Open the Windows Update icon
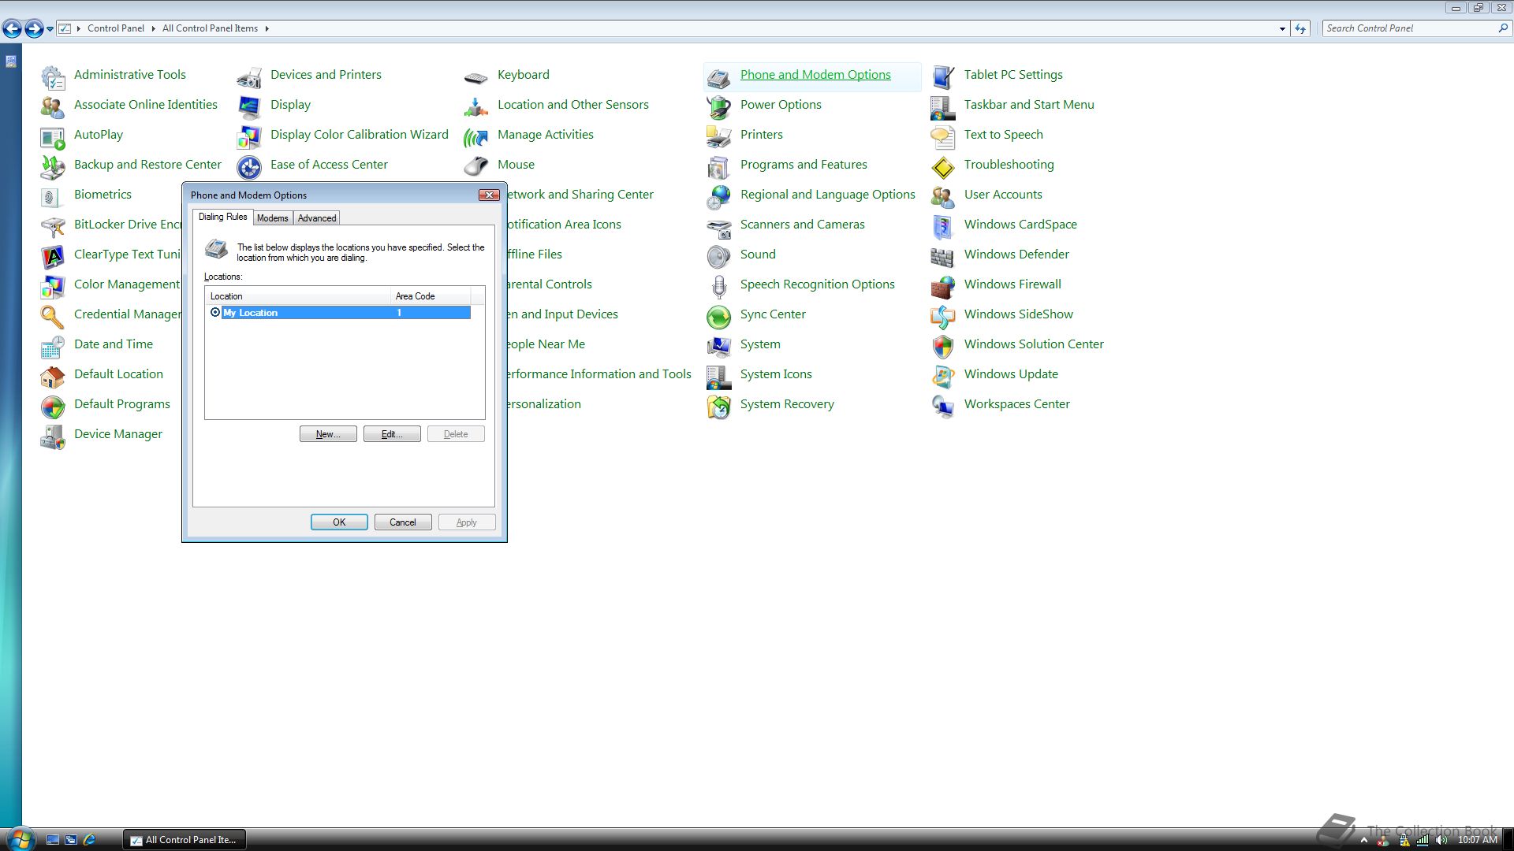This screenshot has height=851, width=1514. click(943, 377)
